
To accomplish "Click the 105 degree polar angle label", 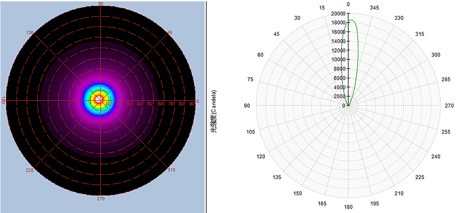I will (x=251, y=132).
